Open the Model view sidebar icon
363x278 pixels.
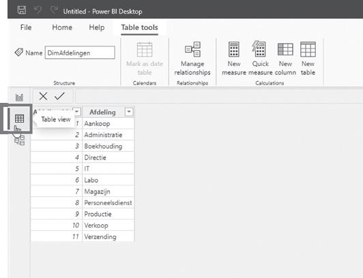pyautogui.click(x=19, y=140)
